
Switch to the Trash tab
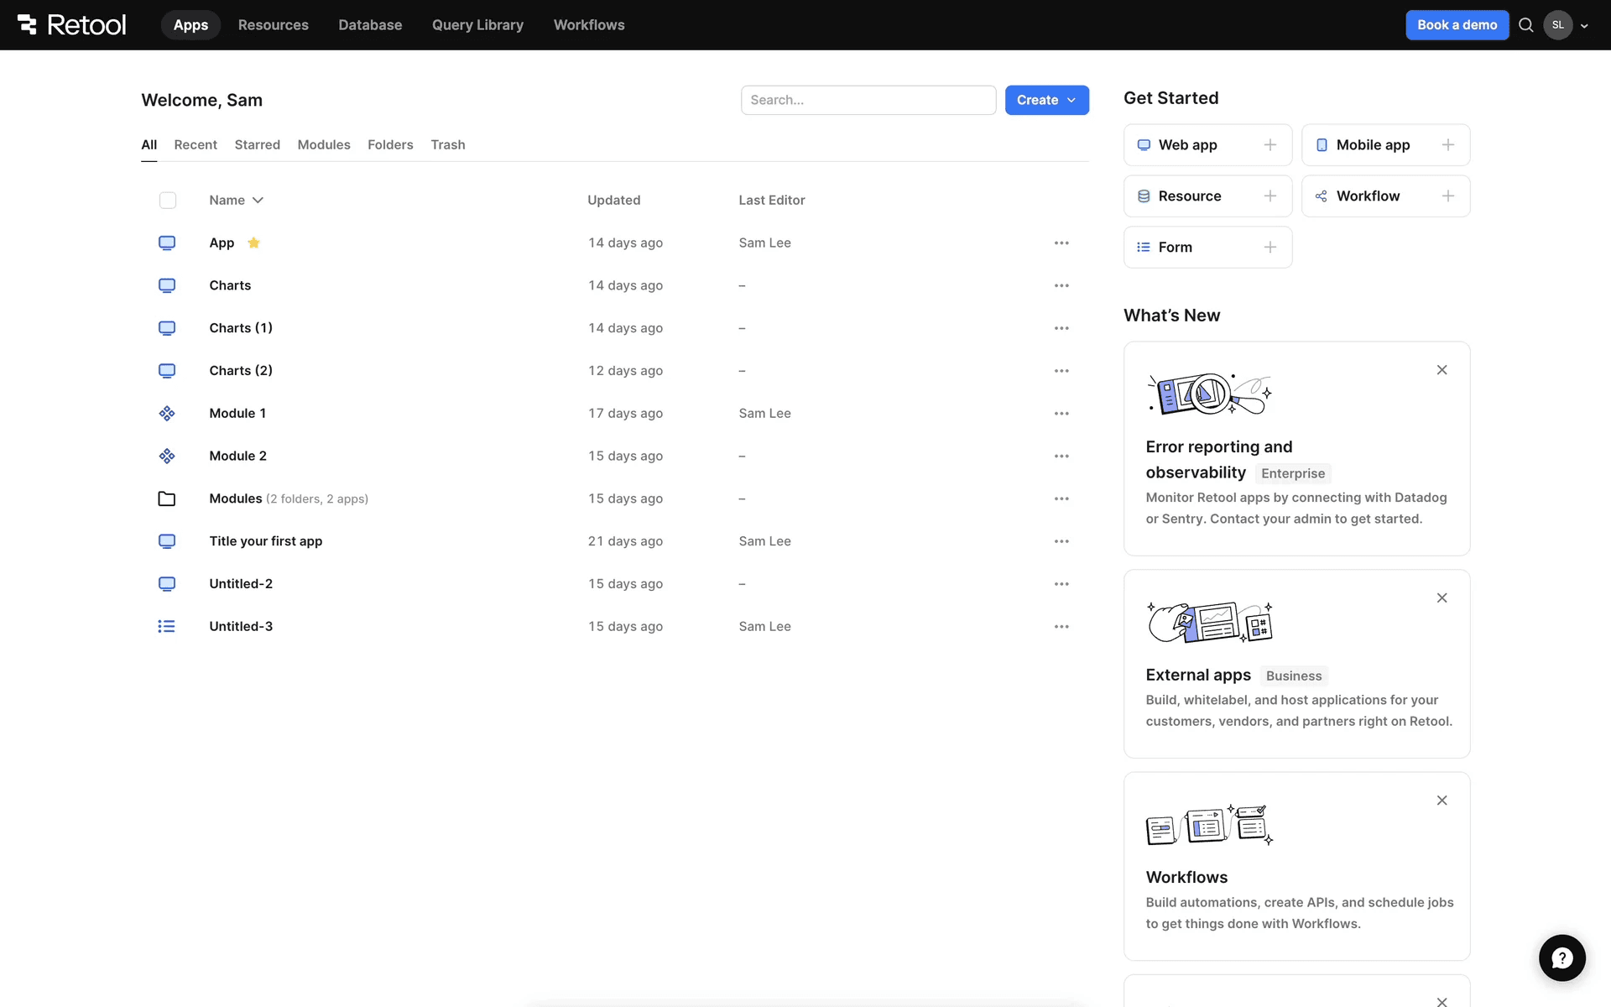[x=447, y=144]
